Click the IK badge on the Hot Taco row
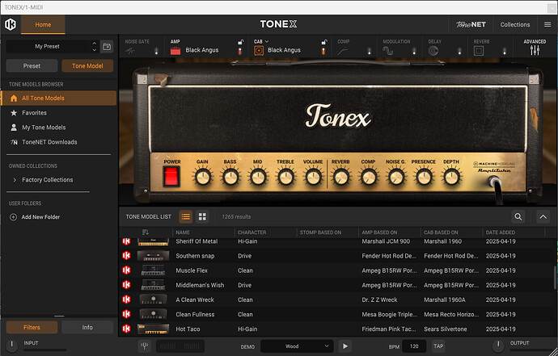The image size is (558, 356). coord(126,329)
